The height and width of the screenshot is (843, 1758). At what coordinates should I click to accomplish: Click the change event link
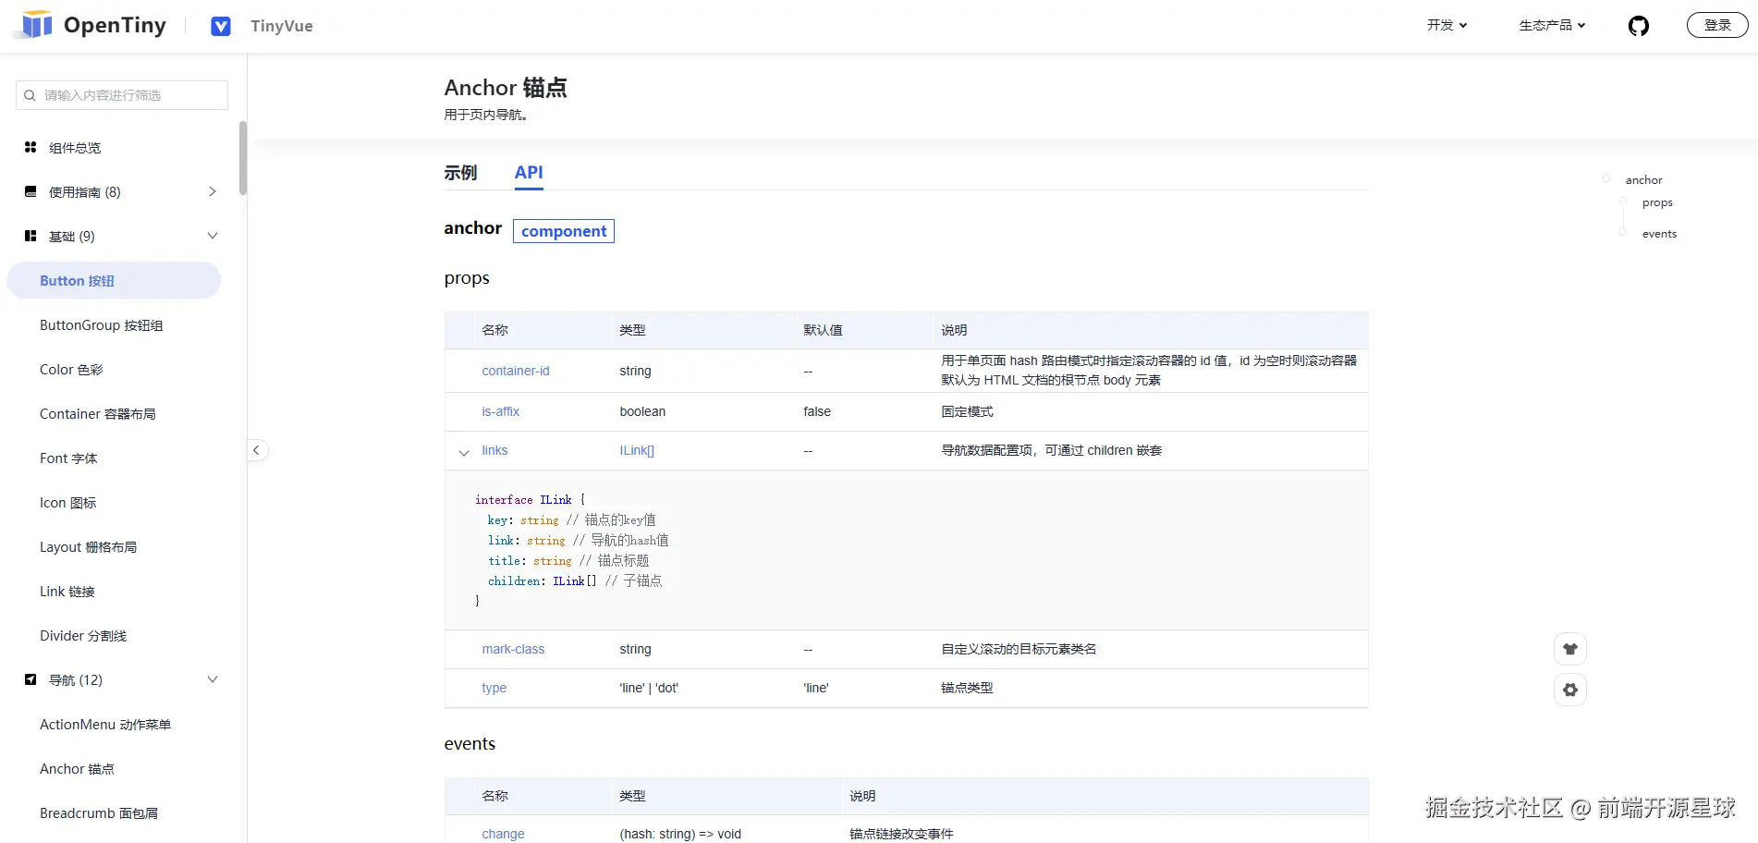[503, 834]
